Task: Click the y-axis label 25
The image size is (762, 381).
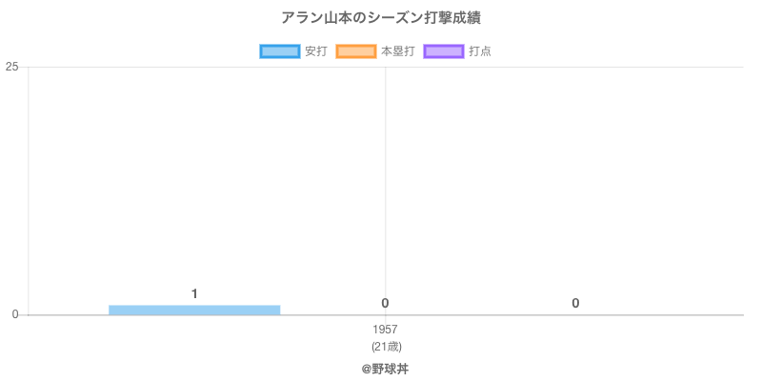Action: [x=12, y=67]
